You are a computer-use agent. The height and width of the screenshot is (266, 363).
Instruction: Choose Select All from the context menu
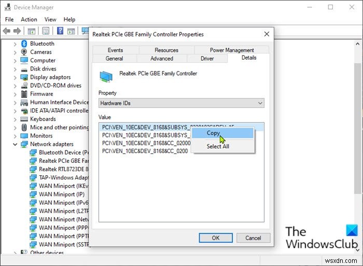click(222, 146)
